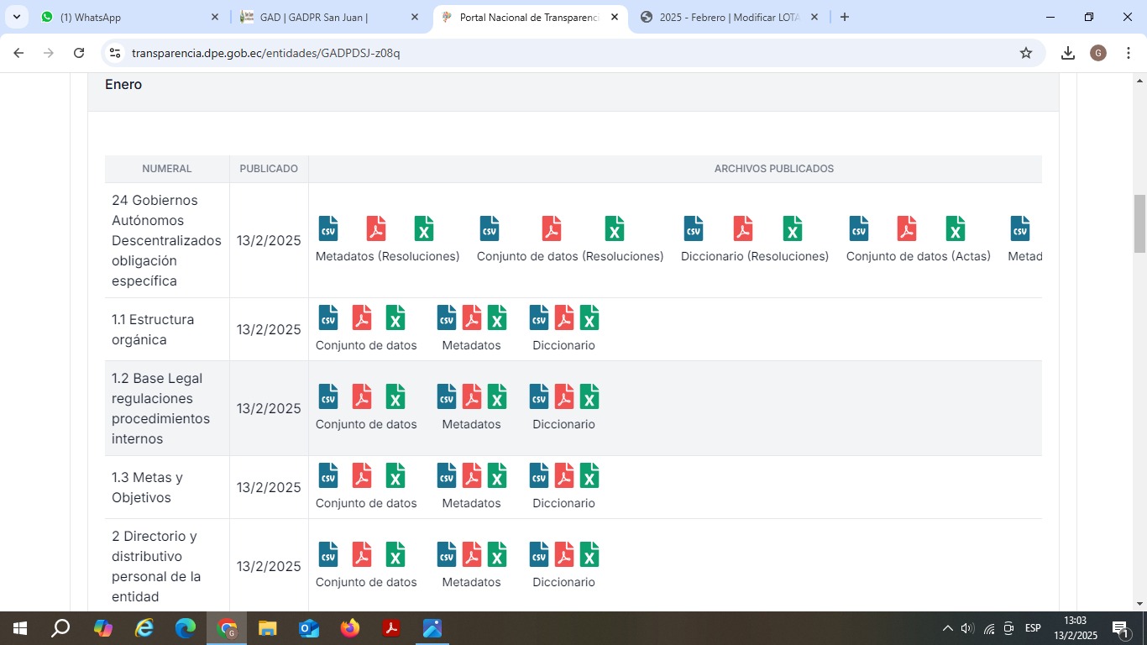Viewport: 1147px width, 645px height.
Task: Open PDF Diccionario in 1.3 Metas y Objetivos row
Action: pos(564,475)
